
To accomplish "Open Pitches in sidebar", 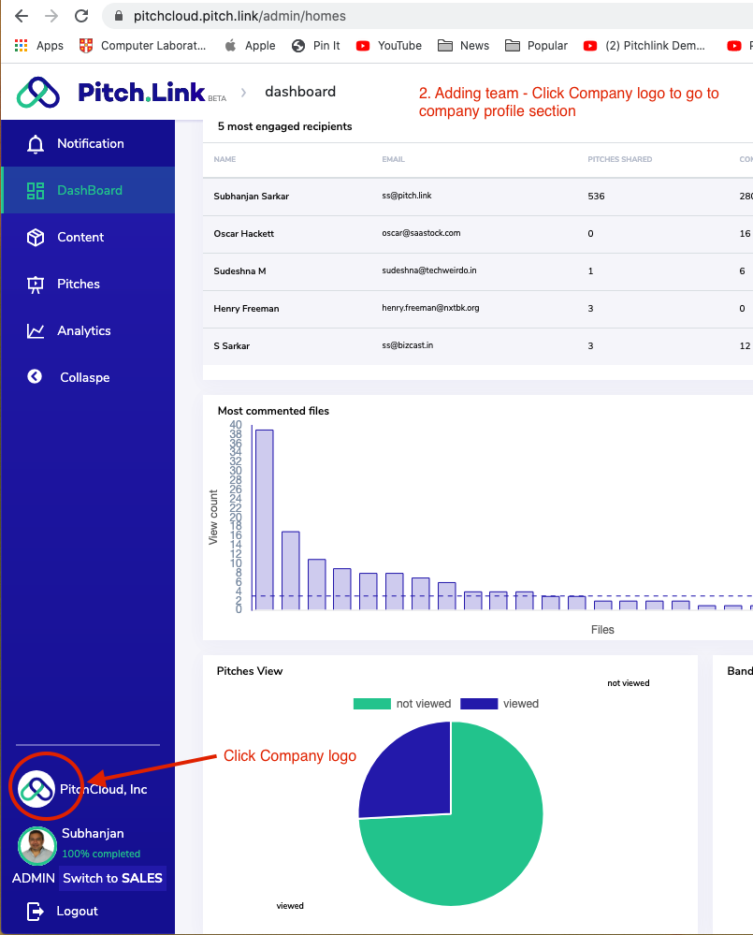I will point(79,284).
